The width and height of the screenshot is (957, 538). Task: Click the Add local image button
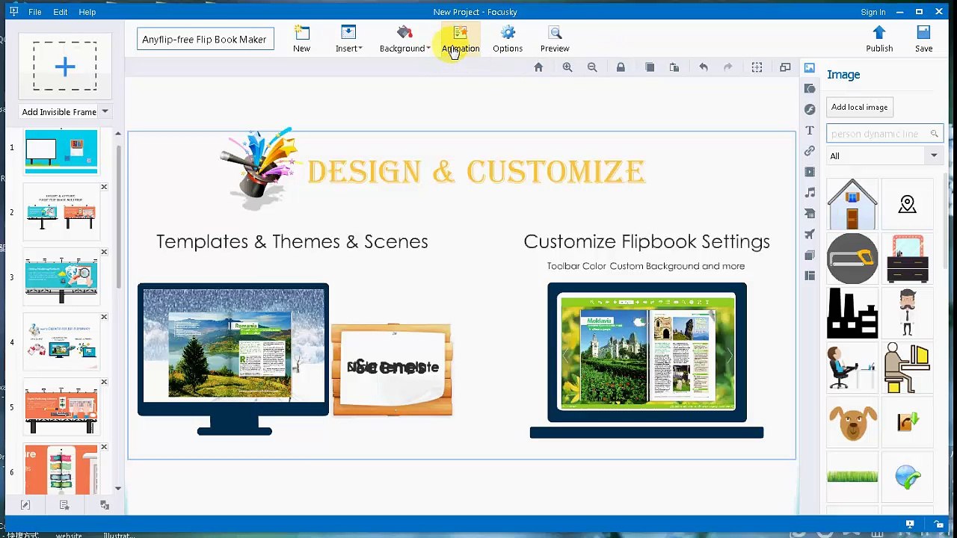[x=859, y=107]
